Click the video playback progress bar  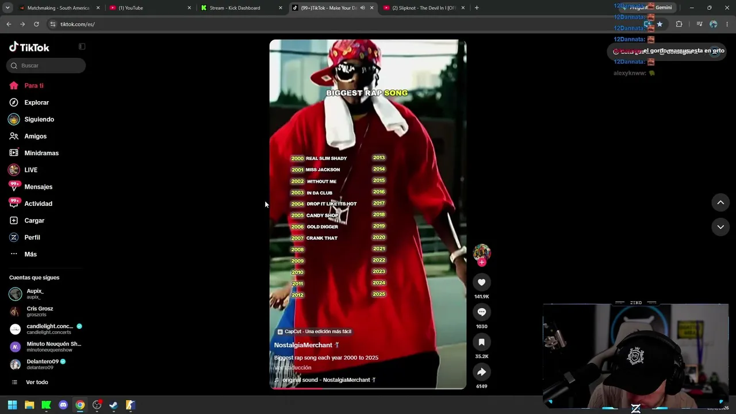[368, 388]
